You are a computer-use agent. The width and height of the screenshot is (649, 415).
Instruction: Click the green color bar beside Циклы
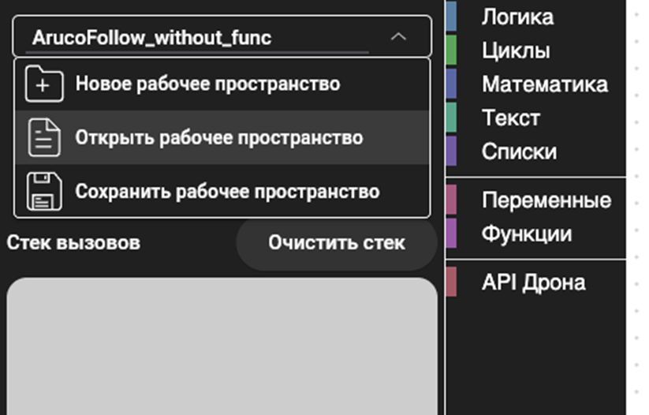point(451,50)
